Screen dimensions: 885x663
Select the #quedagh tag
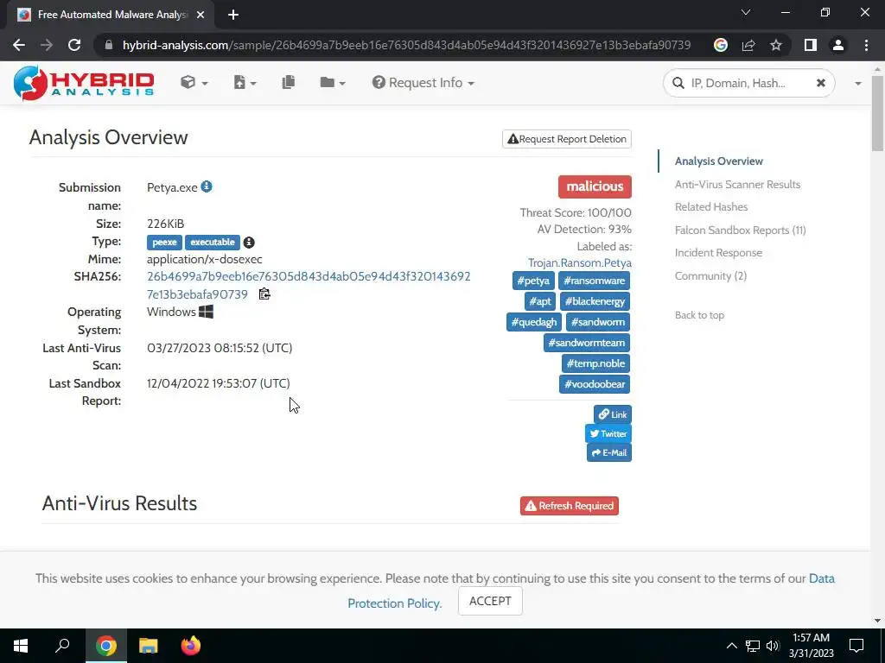pyautogui.click(x=534, y=323)
